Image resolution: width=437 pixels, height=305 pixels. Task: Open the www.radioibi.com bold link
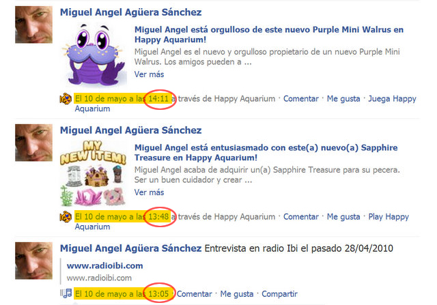tap(104, 265)
